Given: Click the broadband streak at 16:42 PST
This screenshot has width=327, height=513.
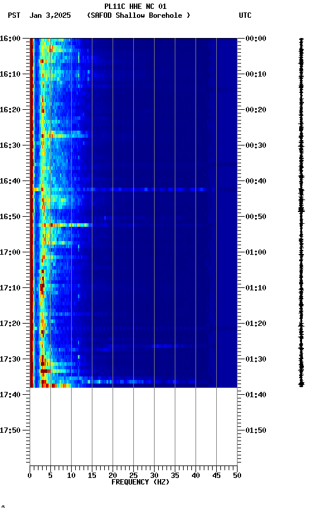Looking at the screenshot, I should click(120, 189).
